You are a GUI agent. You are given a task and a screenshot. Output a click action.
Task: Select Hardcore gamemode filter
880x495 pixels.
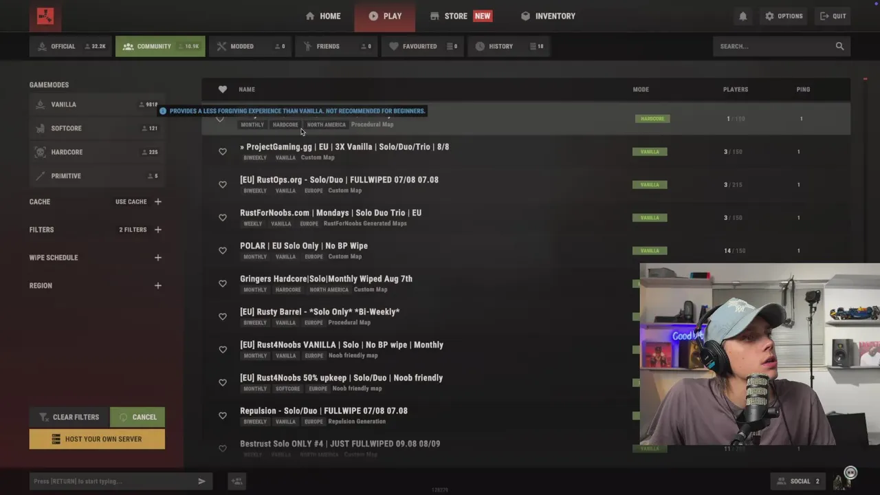(x=96, y=152)
